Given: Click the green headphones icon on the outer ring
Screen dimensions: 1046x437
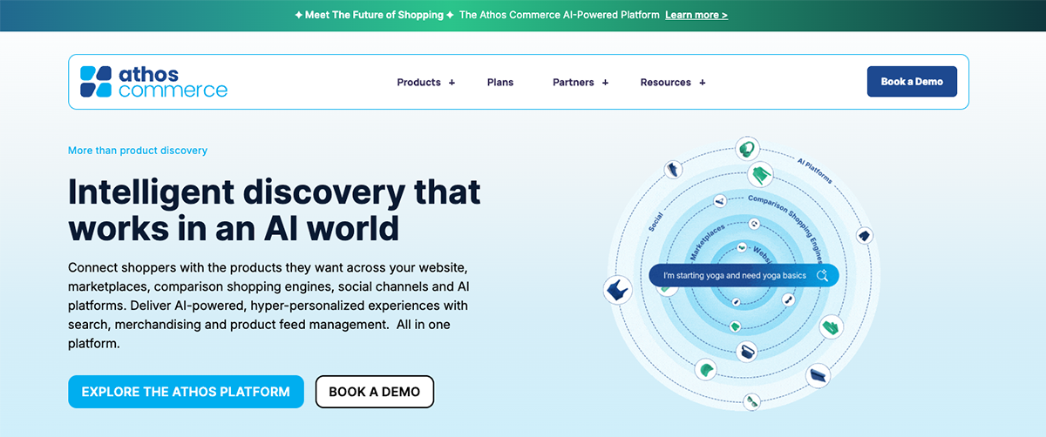Looking at the screenshot, I should click(x=747, y=150).
